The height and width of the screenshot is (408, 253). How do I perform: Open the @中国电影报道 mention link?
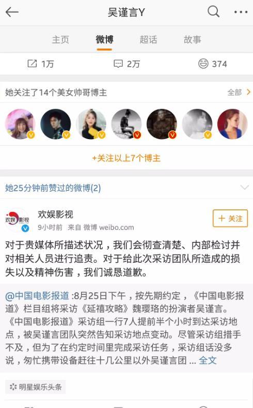(37, 296)
